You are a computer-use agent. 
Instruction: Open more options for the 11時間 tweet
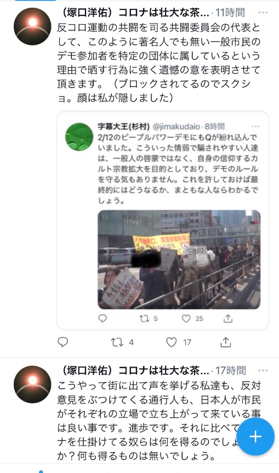coord(263,13)
